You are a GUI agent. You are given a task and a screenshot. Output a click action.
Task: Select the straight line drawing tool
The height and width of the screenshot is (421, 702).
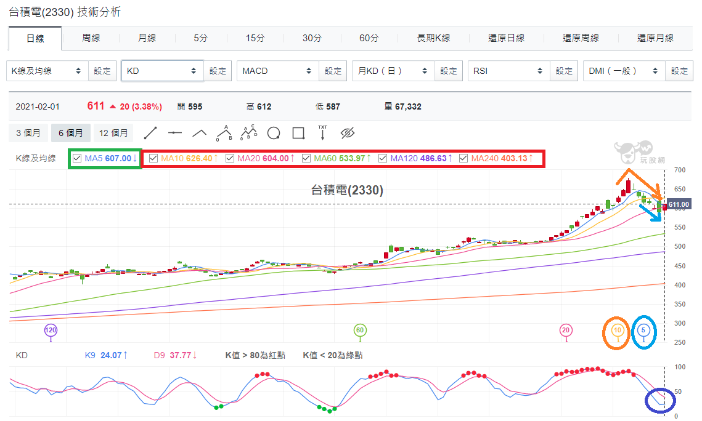pyautogui.click(x=150, y=133)
